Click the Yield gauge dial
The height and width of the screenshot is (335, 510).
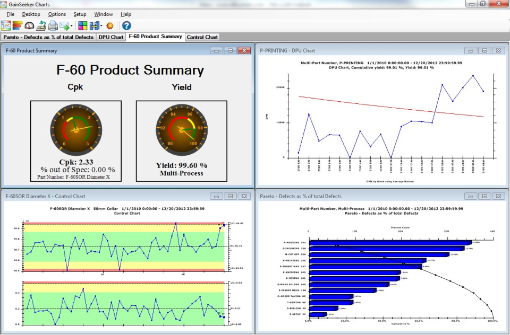tap(181, 128)
